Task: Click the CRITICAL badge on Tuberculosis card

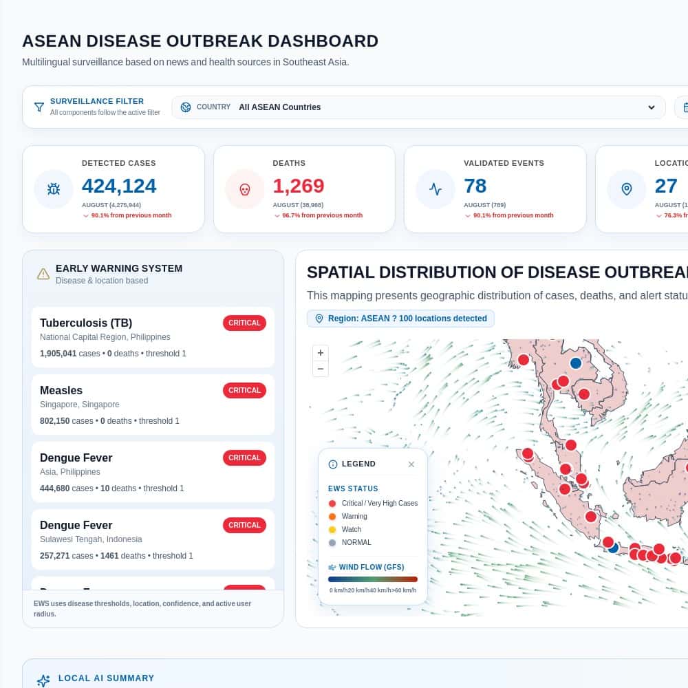Action: 244,323
